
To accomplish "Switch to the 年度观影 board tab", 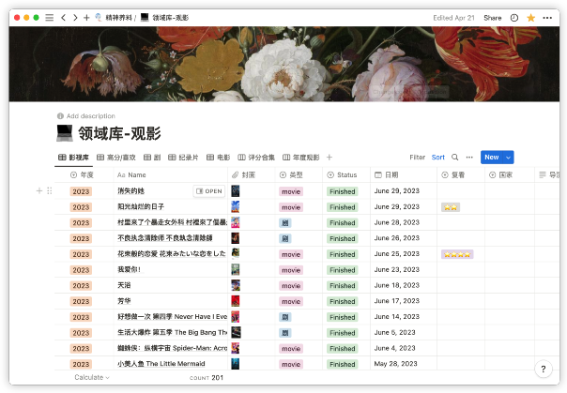I will [300, 158].
